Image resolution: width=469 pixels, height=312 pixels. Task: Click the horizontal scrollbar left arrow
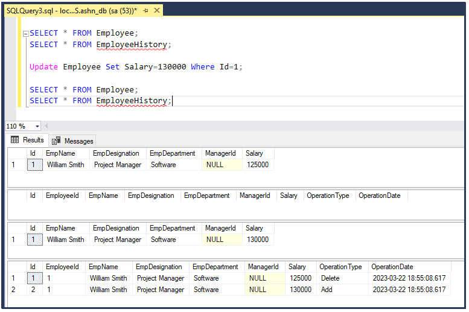(46, 126)
